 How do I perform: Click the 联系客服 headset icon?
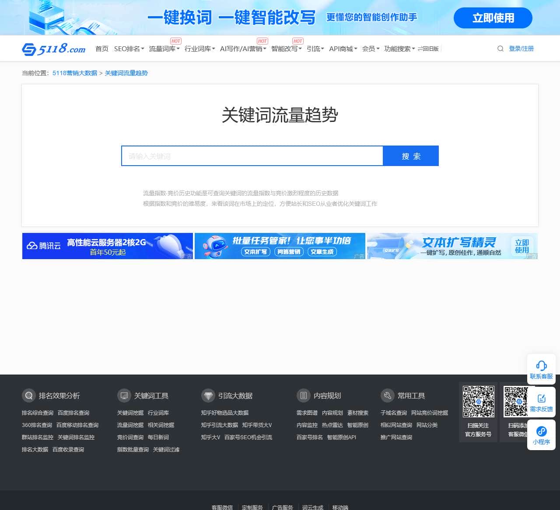(x=541, y=366)
